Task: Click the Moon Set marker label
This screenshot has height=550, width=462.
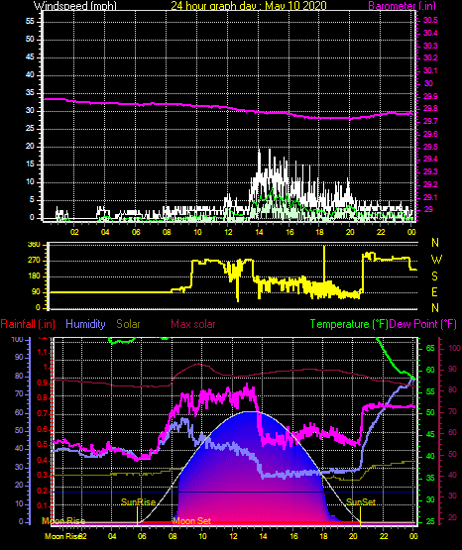Action: [x=192, y=521]
